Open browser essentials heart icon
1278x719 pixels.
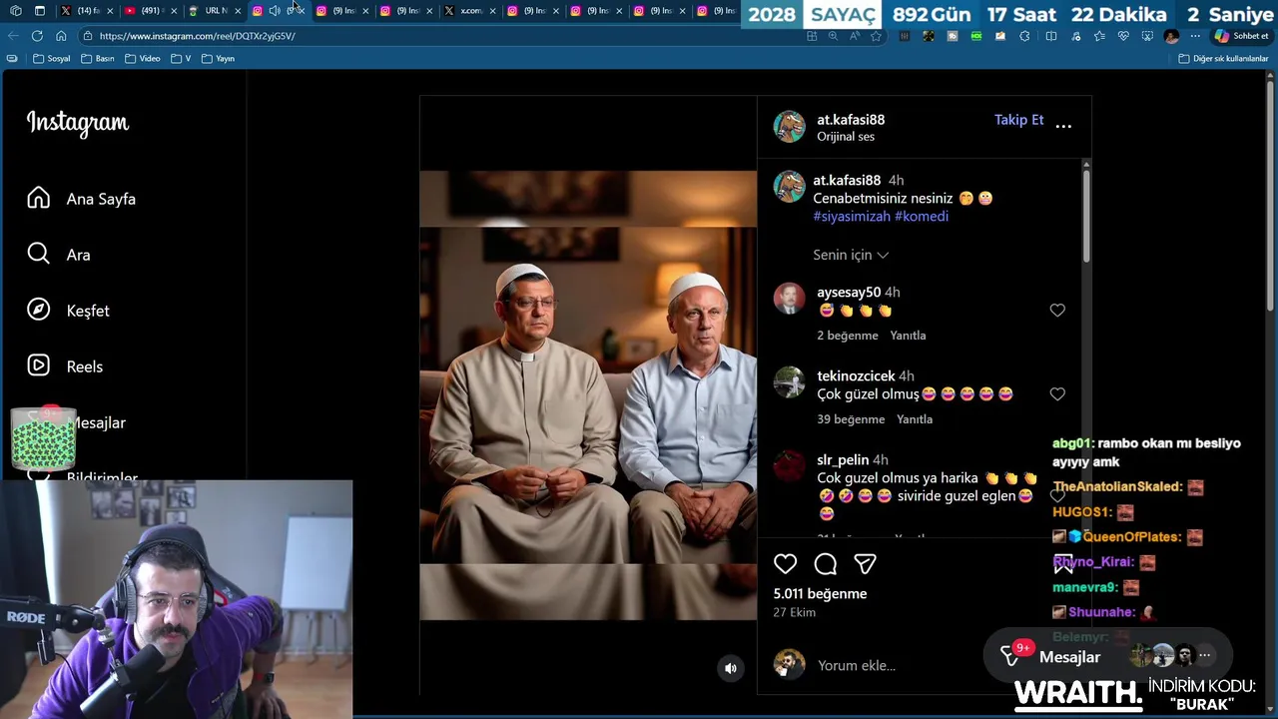(1123, 36)
